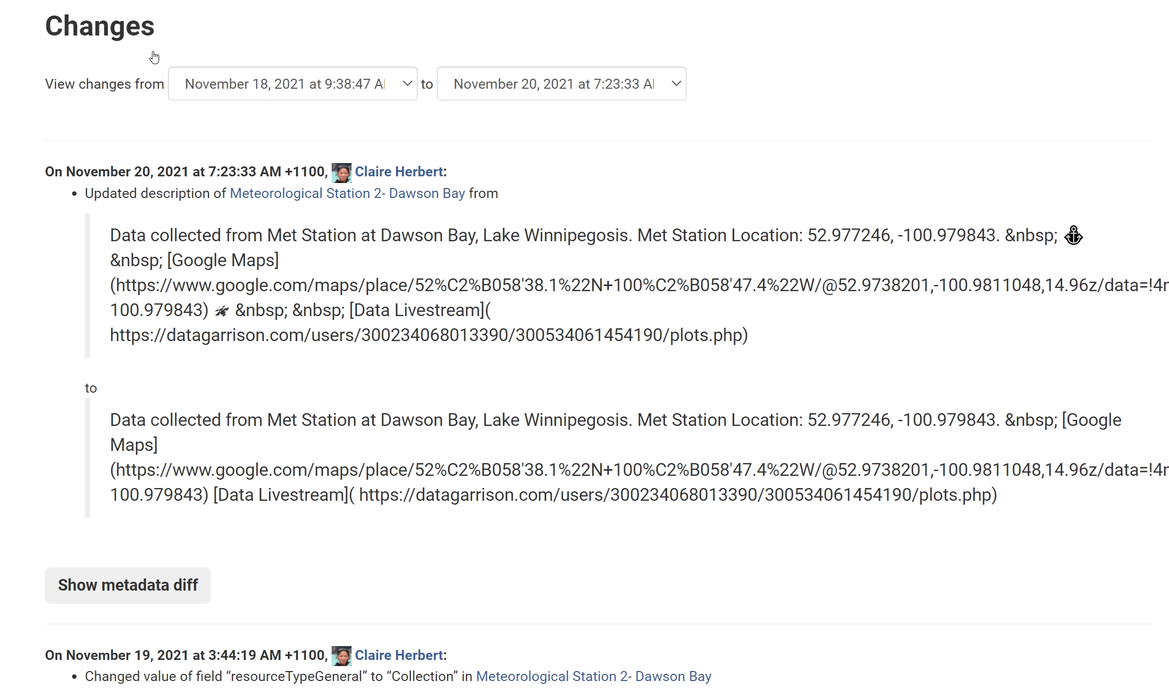
Task: Click the chevron arrow of the from-date selector
Action: (x=407, y=84)
